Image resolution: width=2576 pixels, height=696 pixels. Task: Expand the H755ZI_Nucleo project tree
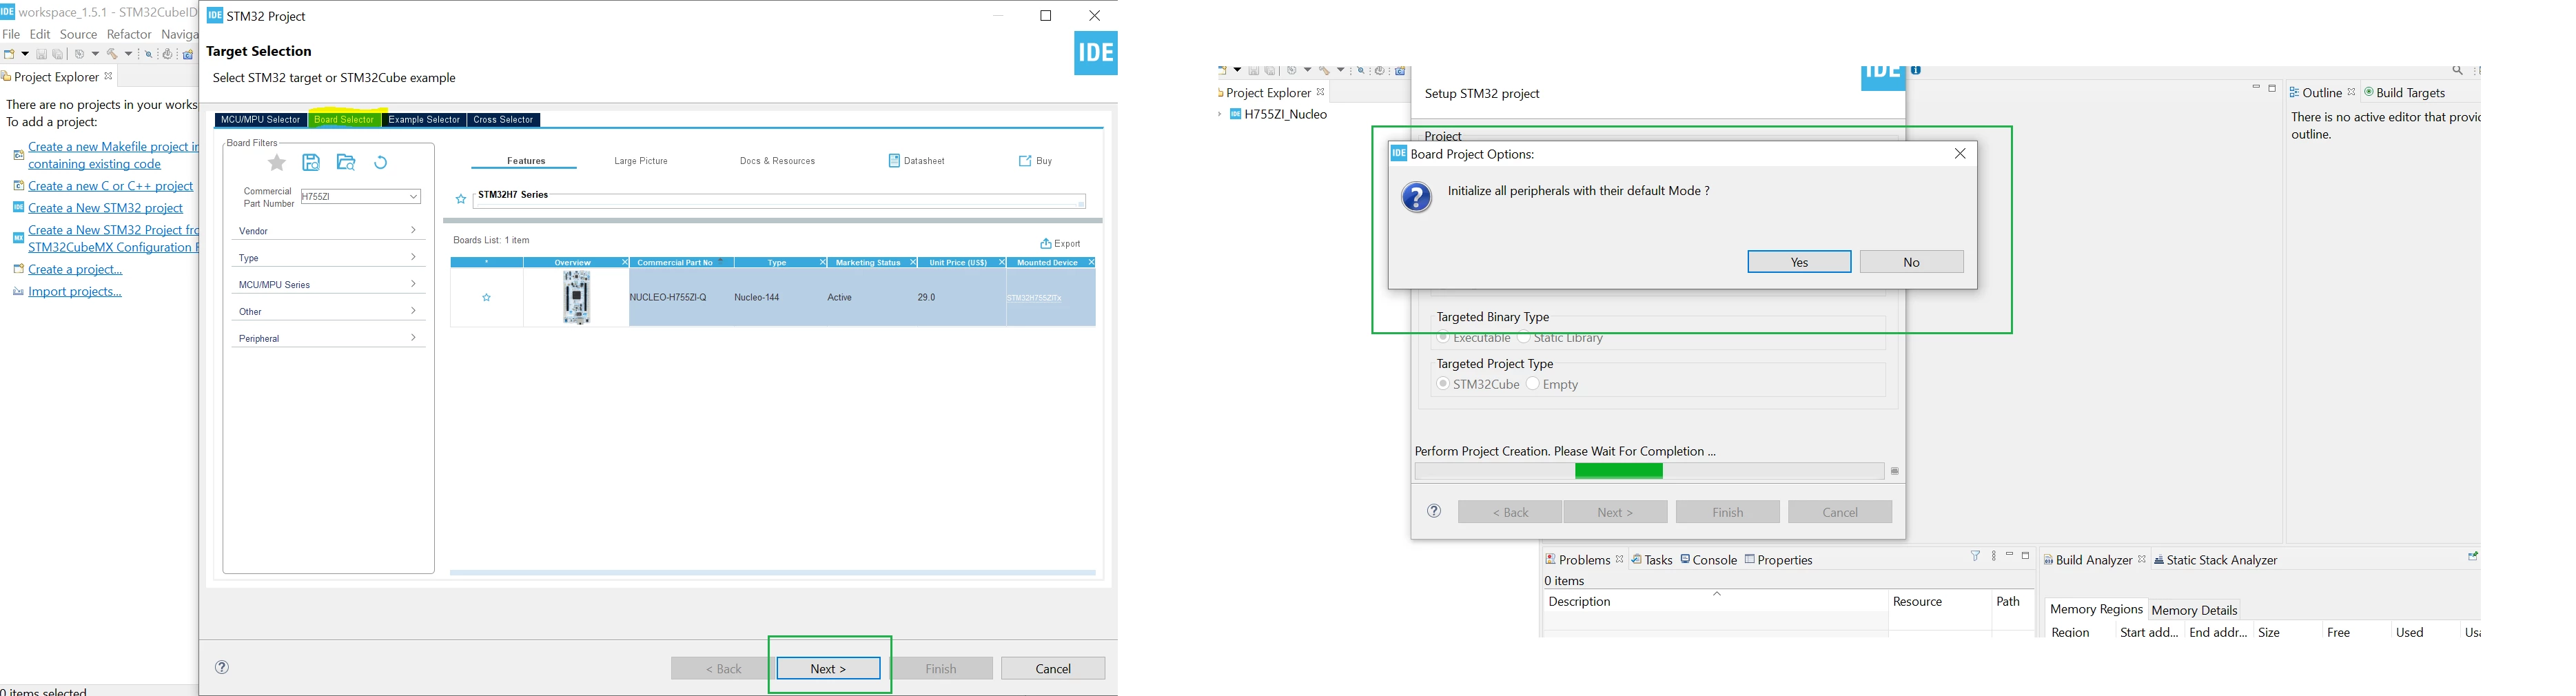point(1220,115)
